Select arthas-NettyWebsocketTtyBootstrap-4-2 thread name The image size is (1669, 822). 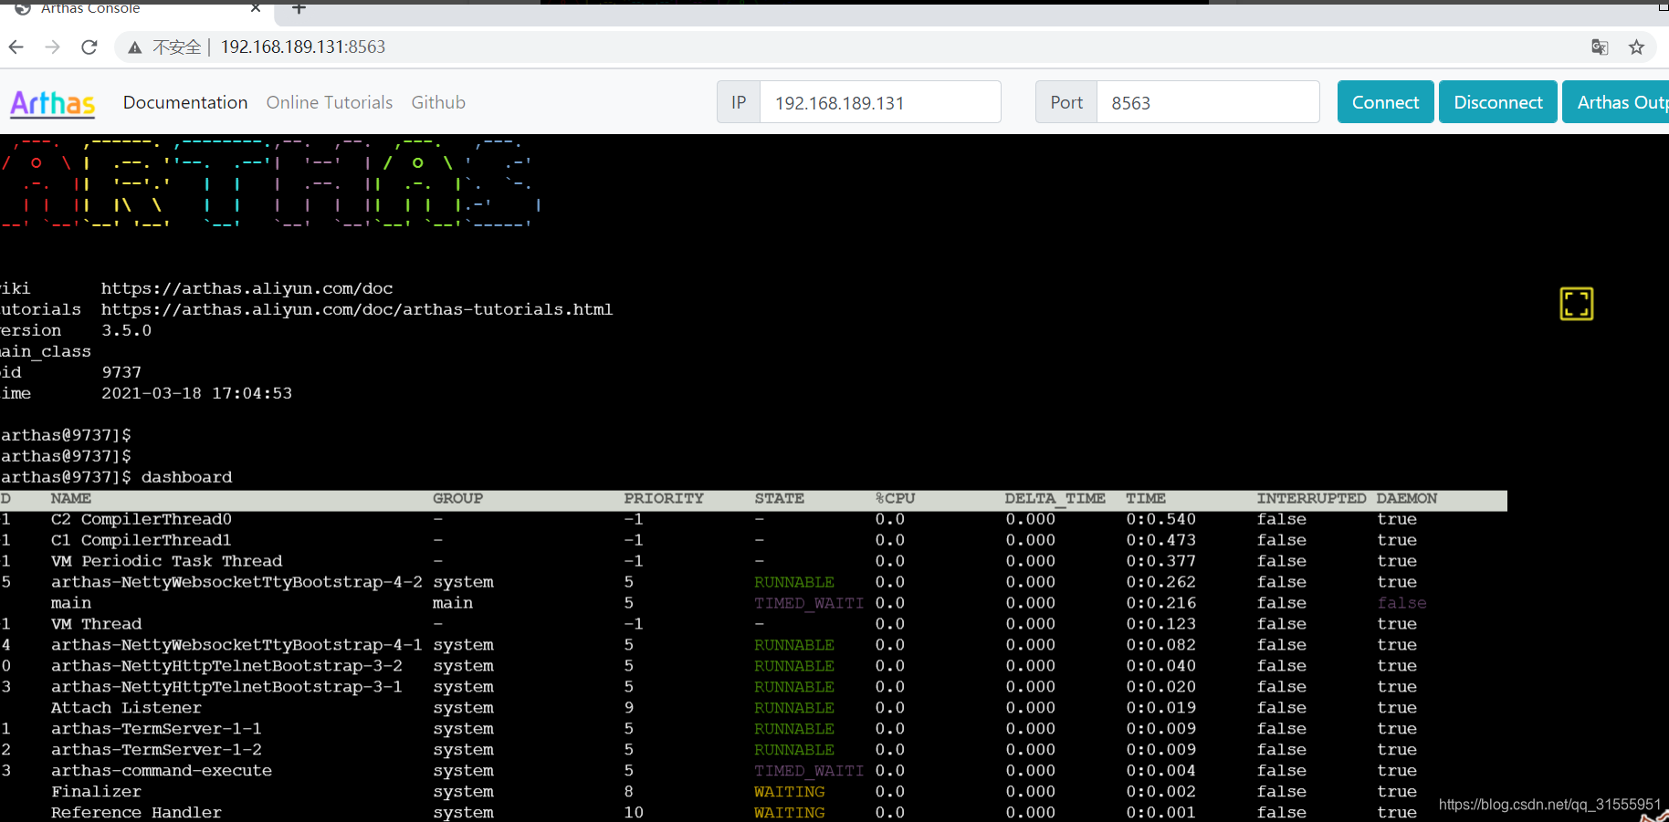tap(237, 582)
